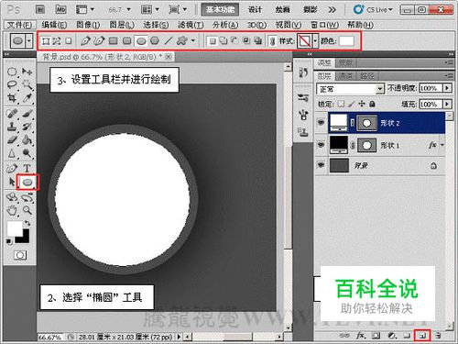The width and height of the screenshot is (458, 344).
Task: Hide the 形状 2 layer
Action: coord(321,123)
